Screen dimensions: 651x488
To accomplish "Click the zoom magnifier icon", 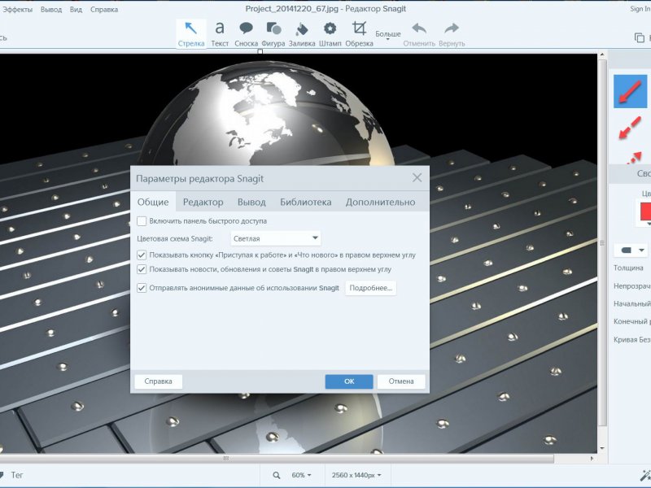I will [x=277, y=475].
